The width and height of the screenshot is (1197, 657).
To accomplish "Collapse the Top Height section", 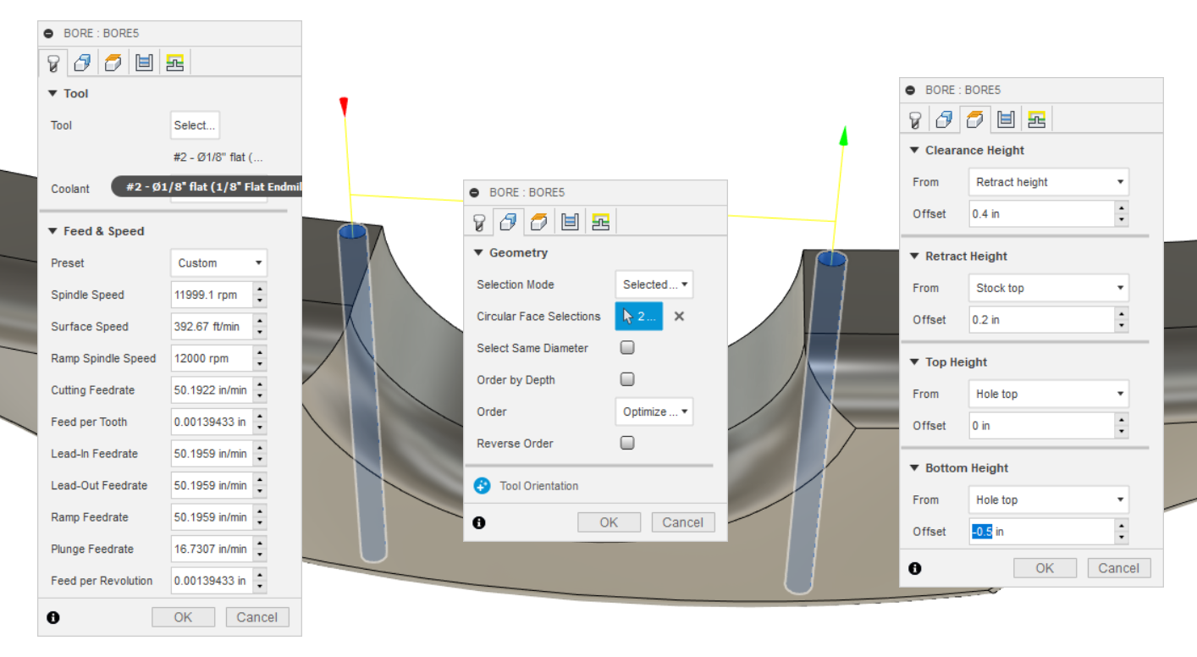I will pos(948,362).
